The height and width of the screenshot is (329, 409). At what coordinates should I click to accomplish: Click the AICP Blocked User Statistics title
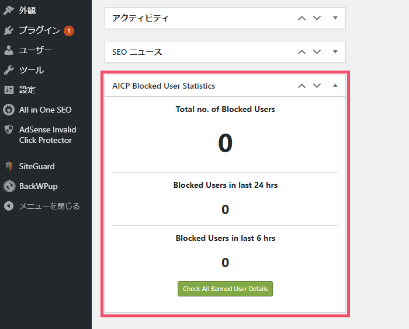(x=164, y=86)
